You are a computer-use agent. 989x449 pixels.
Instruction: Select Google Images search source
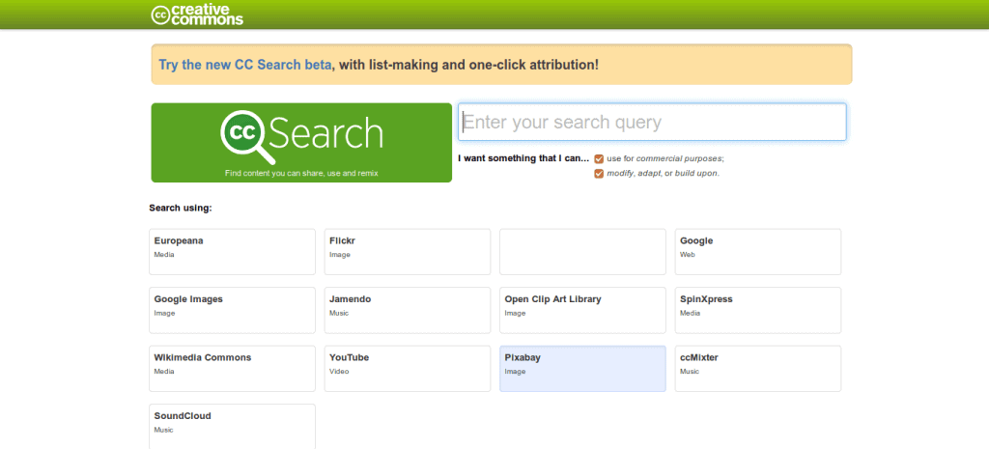[x=232, y=310]
